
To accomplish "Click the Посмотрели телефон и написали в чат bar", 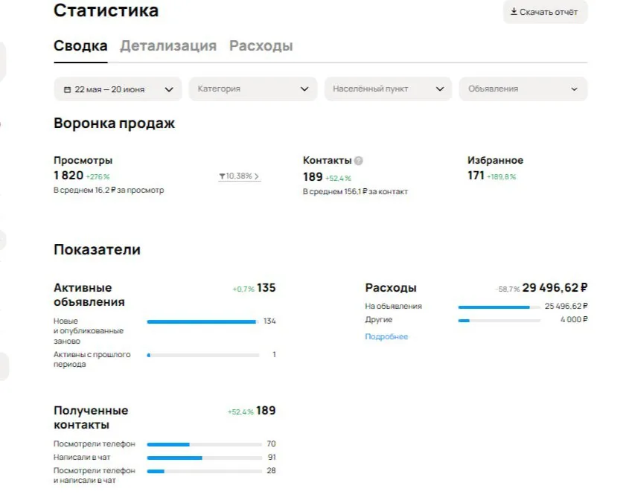I will point(205,471).
